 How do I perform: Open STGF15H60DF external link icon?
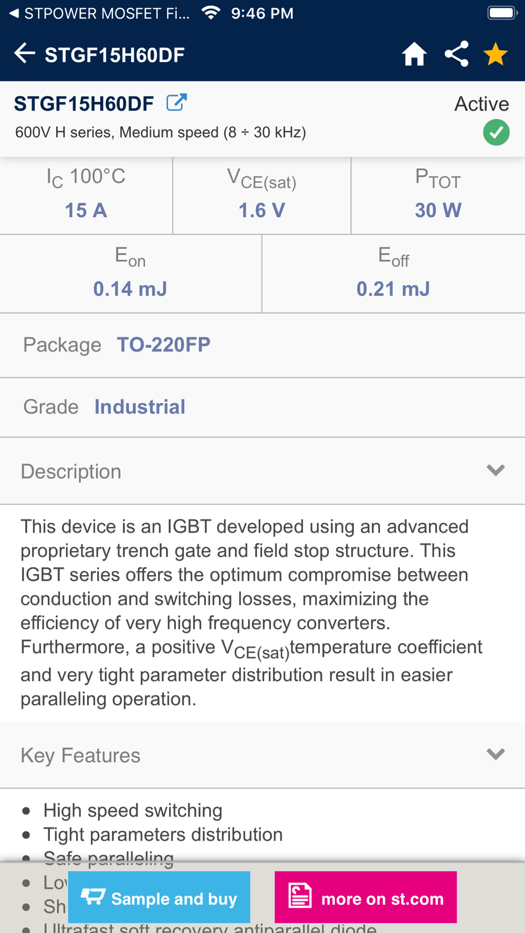click(176, 102)
